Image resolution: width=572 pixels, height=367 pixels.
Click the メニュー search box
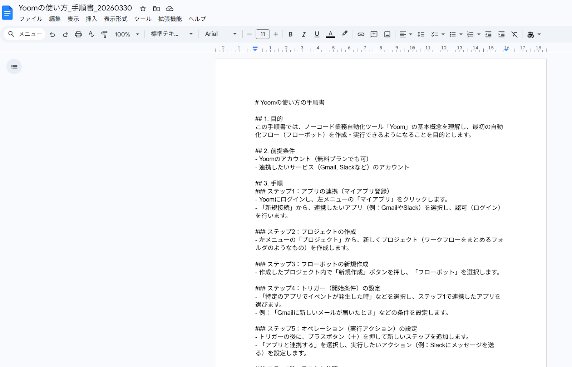pos(25,34)
